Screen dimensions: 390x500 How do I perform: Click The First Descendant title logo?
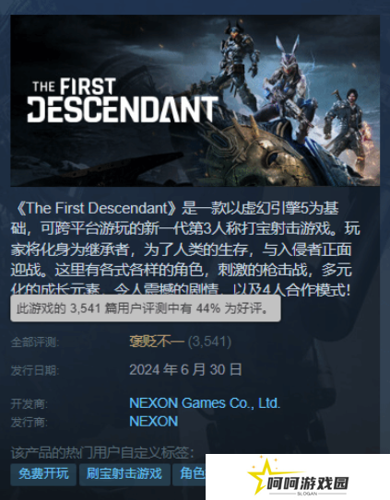pos(123,100)
